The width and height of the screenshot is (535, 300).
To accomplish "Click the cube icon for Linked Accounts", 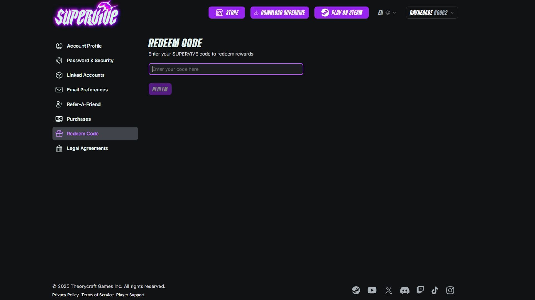I will pyautogui.click(x=59, y=75).
